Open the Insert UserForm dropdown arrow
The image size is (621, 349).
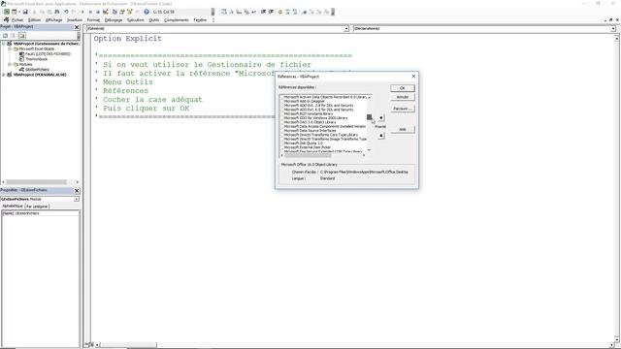19,12
